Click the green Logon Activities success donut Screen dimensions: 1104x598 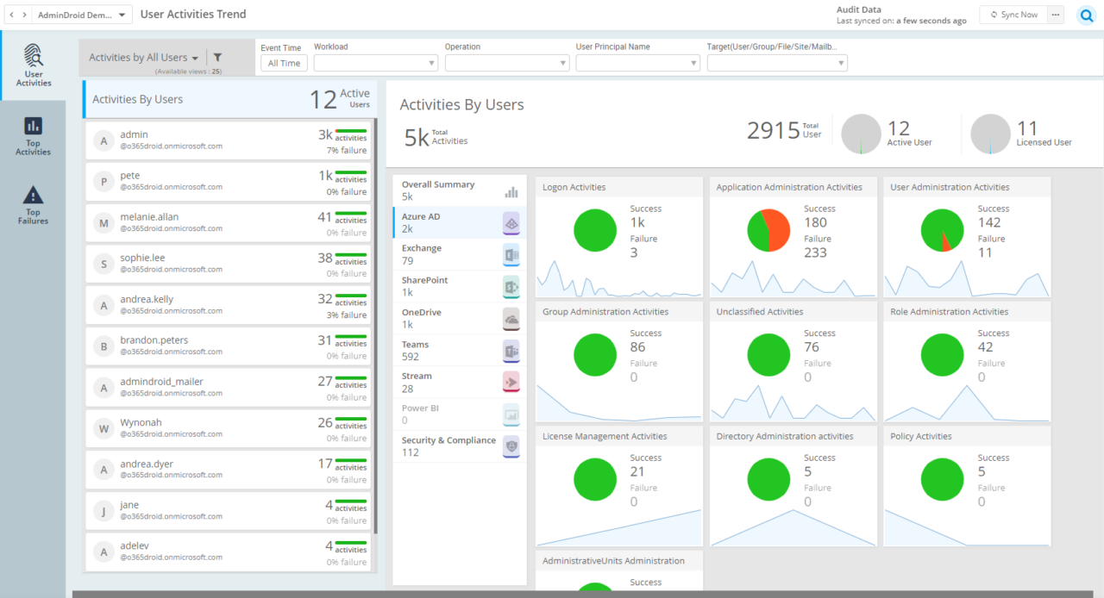coord(594,230)
